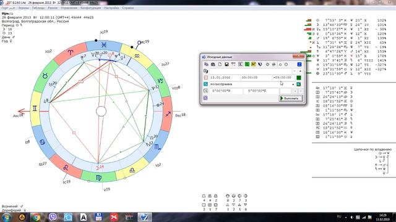The width and height of the screenshot is (396, 222).
Task: Open the Управление menu
Action: tap(69, 8)
